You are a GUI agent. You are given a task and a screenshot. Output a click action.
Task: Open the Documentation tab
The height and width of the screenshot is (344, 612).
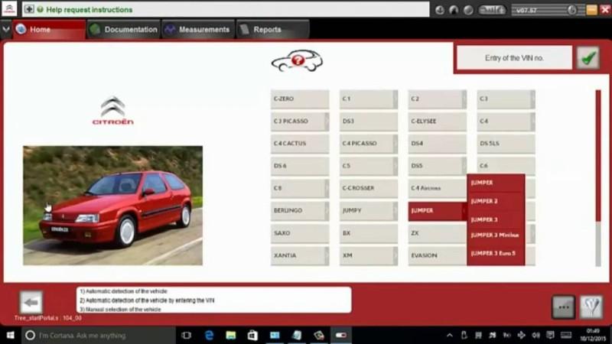click(x=123, y=30)
